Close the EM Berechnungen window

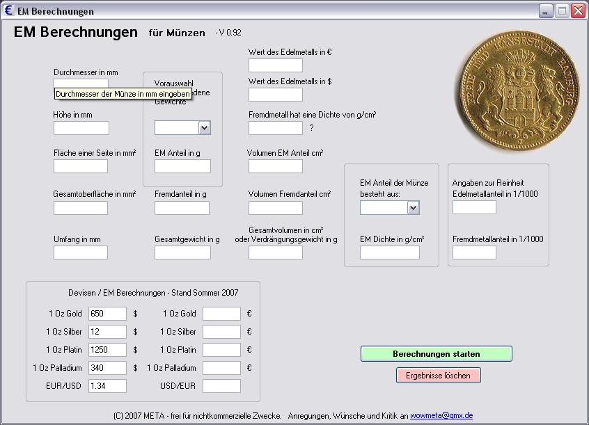point(579,11)
